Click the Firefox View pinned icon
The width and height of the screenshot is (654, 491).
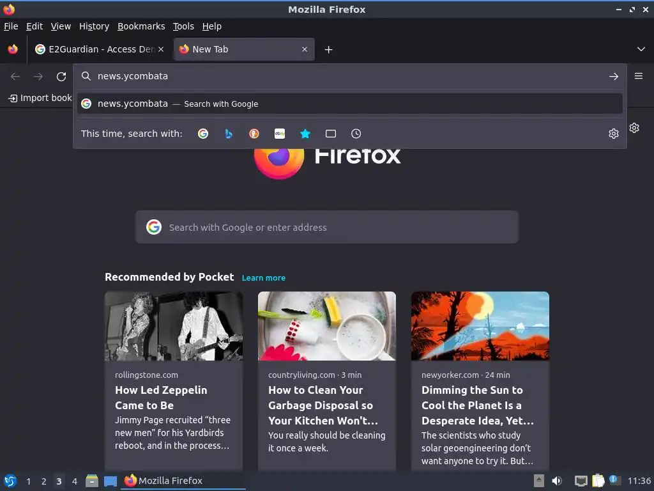[x=13, y=49]
